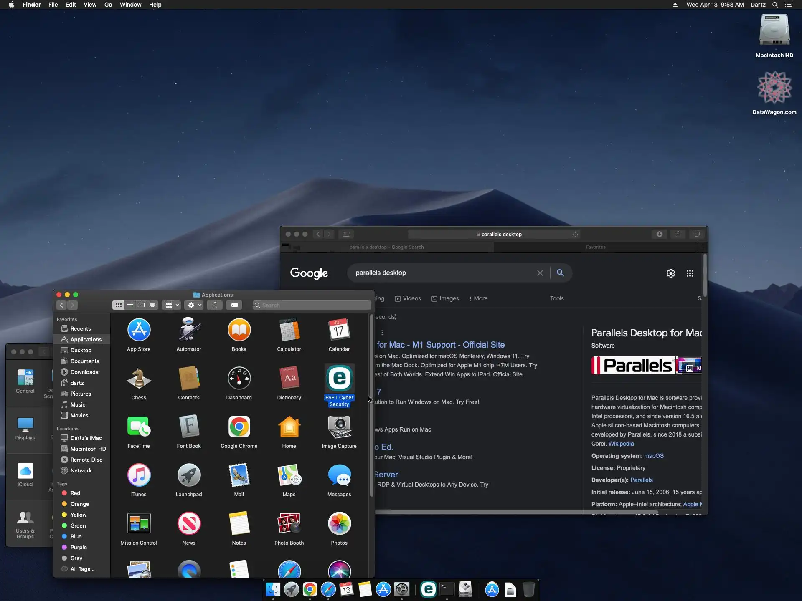Open the Wikipedia link in knowledge panel

pos(621,444)
